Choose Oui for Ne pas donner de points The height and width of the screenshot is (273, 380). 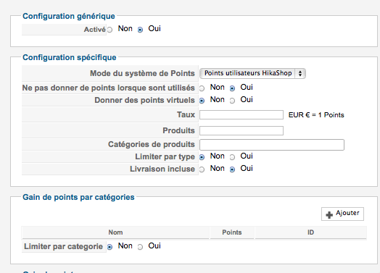[232, 88]
